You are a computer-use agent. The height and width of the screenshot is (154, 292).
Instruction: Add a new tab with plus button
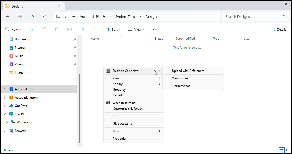coord(71,6)
